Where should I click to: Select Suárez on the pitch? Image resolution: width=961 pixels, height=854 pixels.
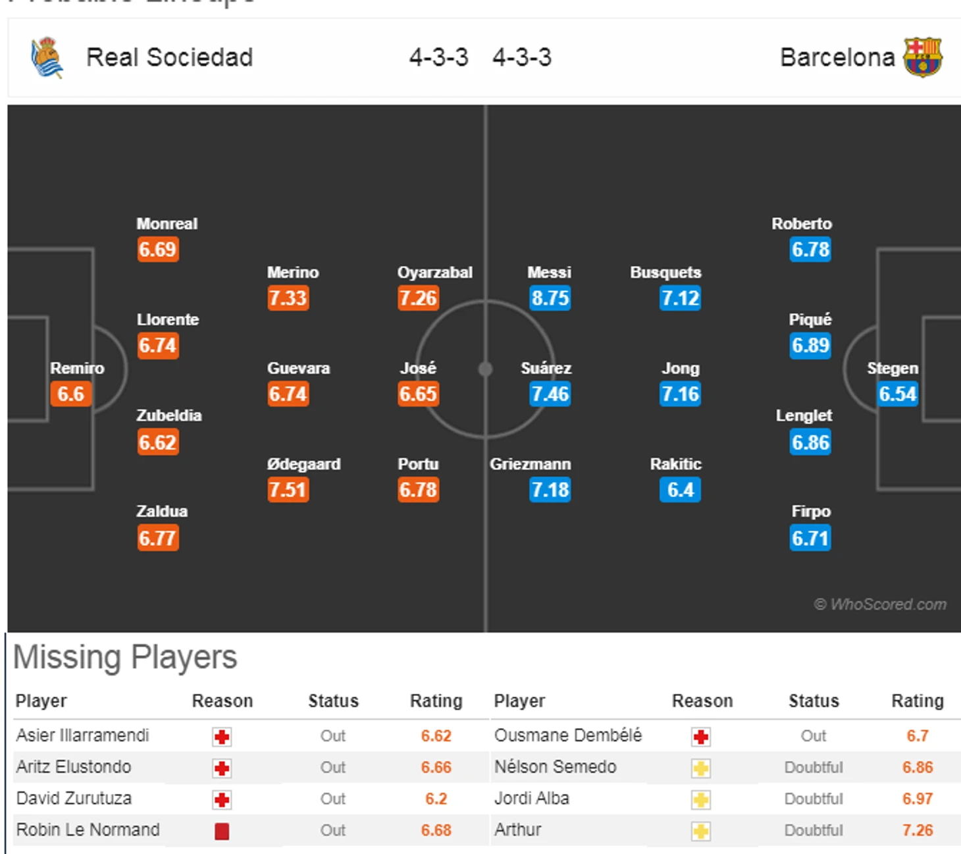(x=546, y=368)
